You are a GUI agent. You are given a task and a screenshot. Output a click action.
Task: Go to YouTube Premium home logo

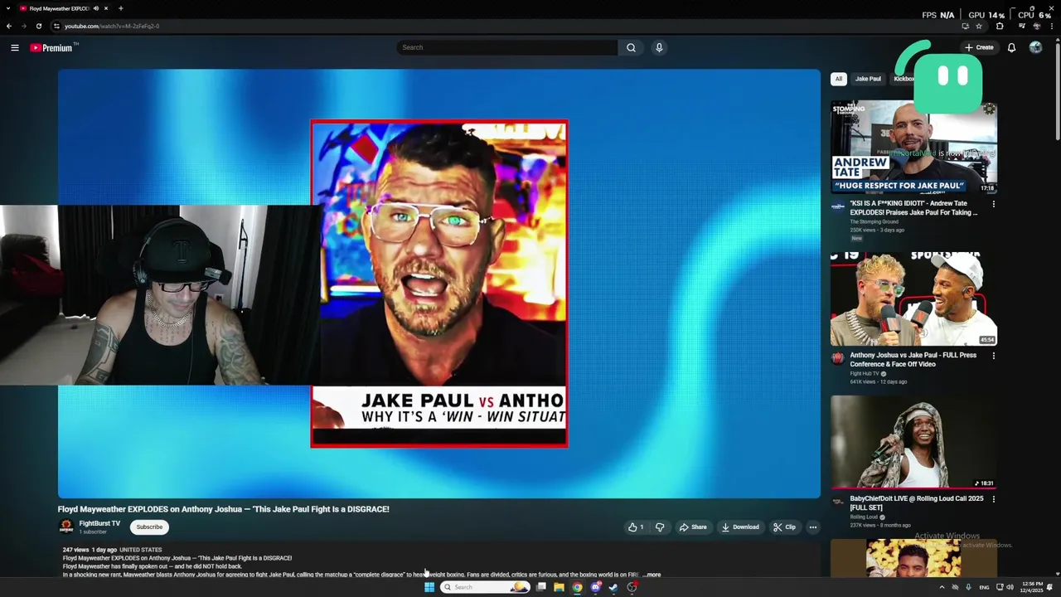(51, 47)
